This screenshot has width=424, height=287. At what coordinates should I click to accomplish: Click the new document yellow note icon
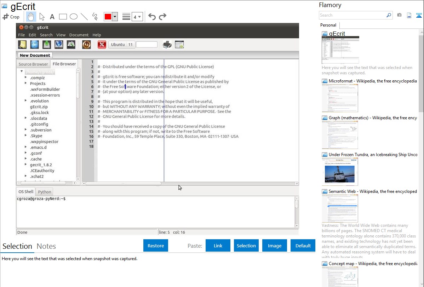22,45
